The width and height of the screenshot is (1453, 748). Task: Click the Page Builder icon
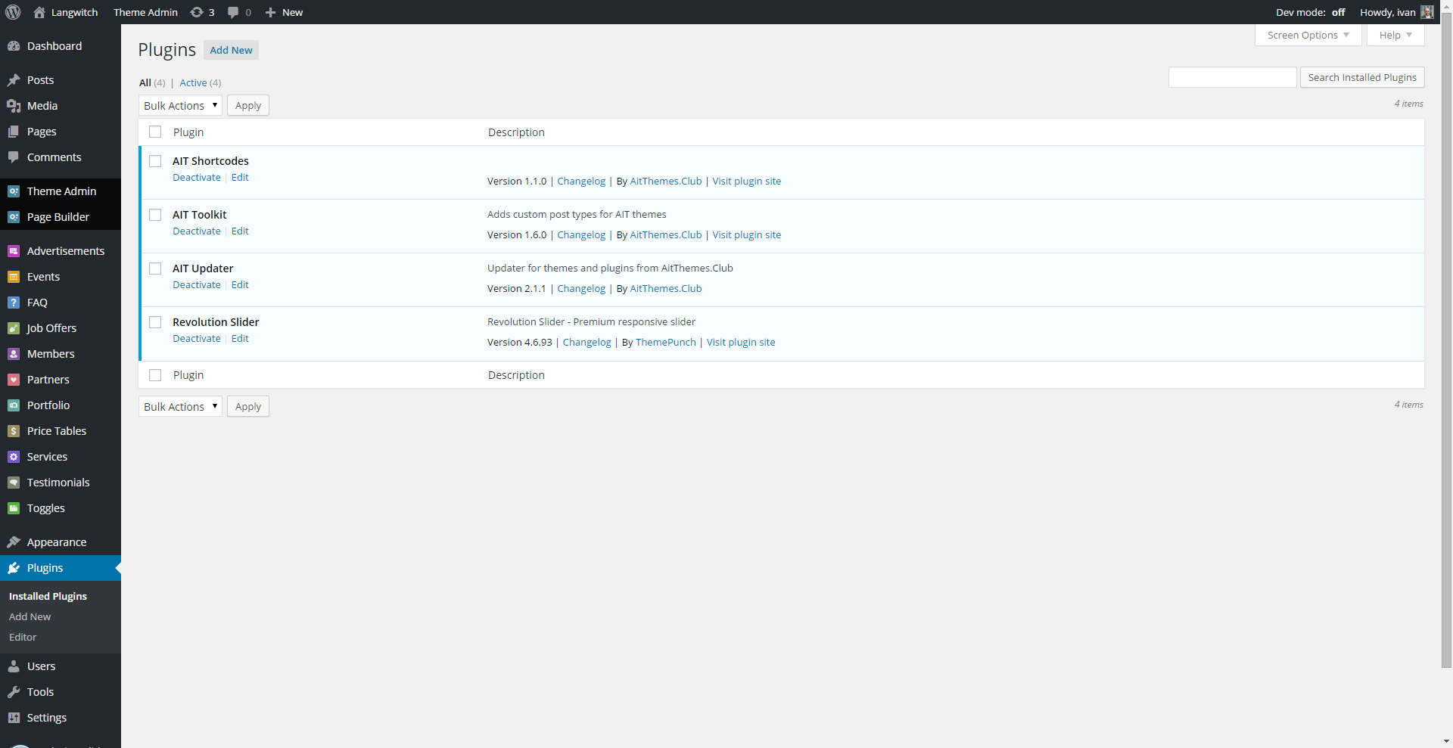click(14, 217)
